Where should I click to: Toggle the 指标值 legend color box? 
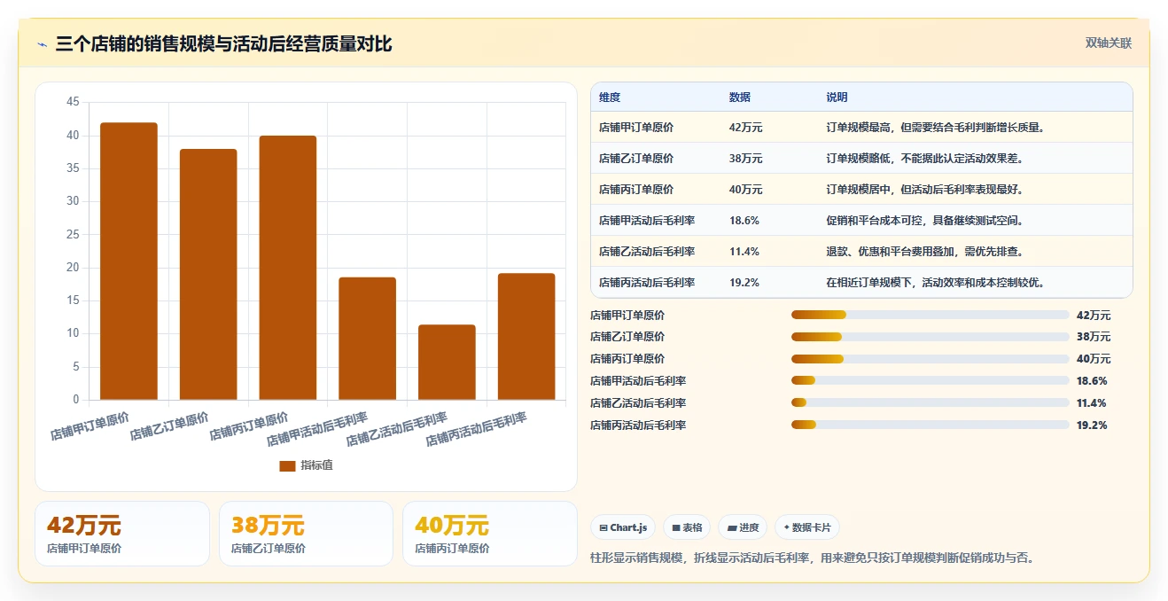coord(287,465)
